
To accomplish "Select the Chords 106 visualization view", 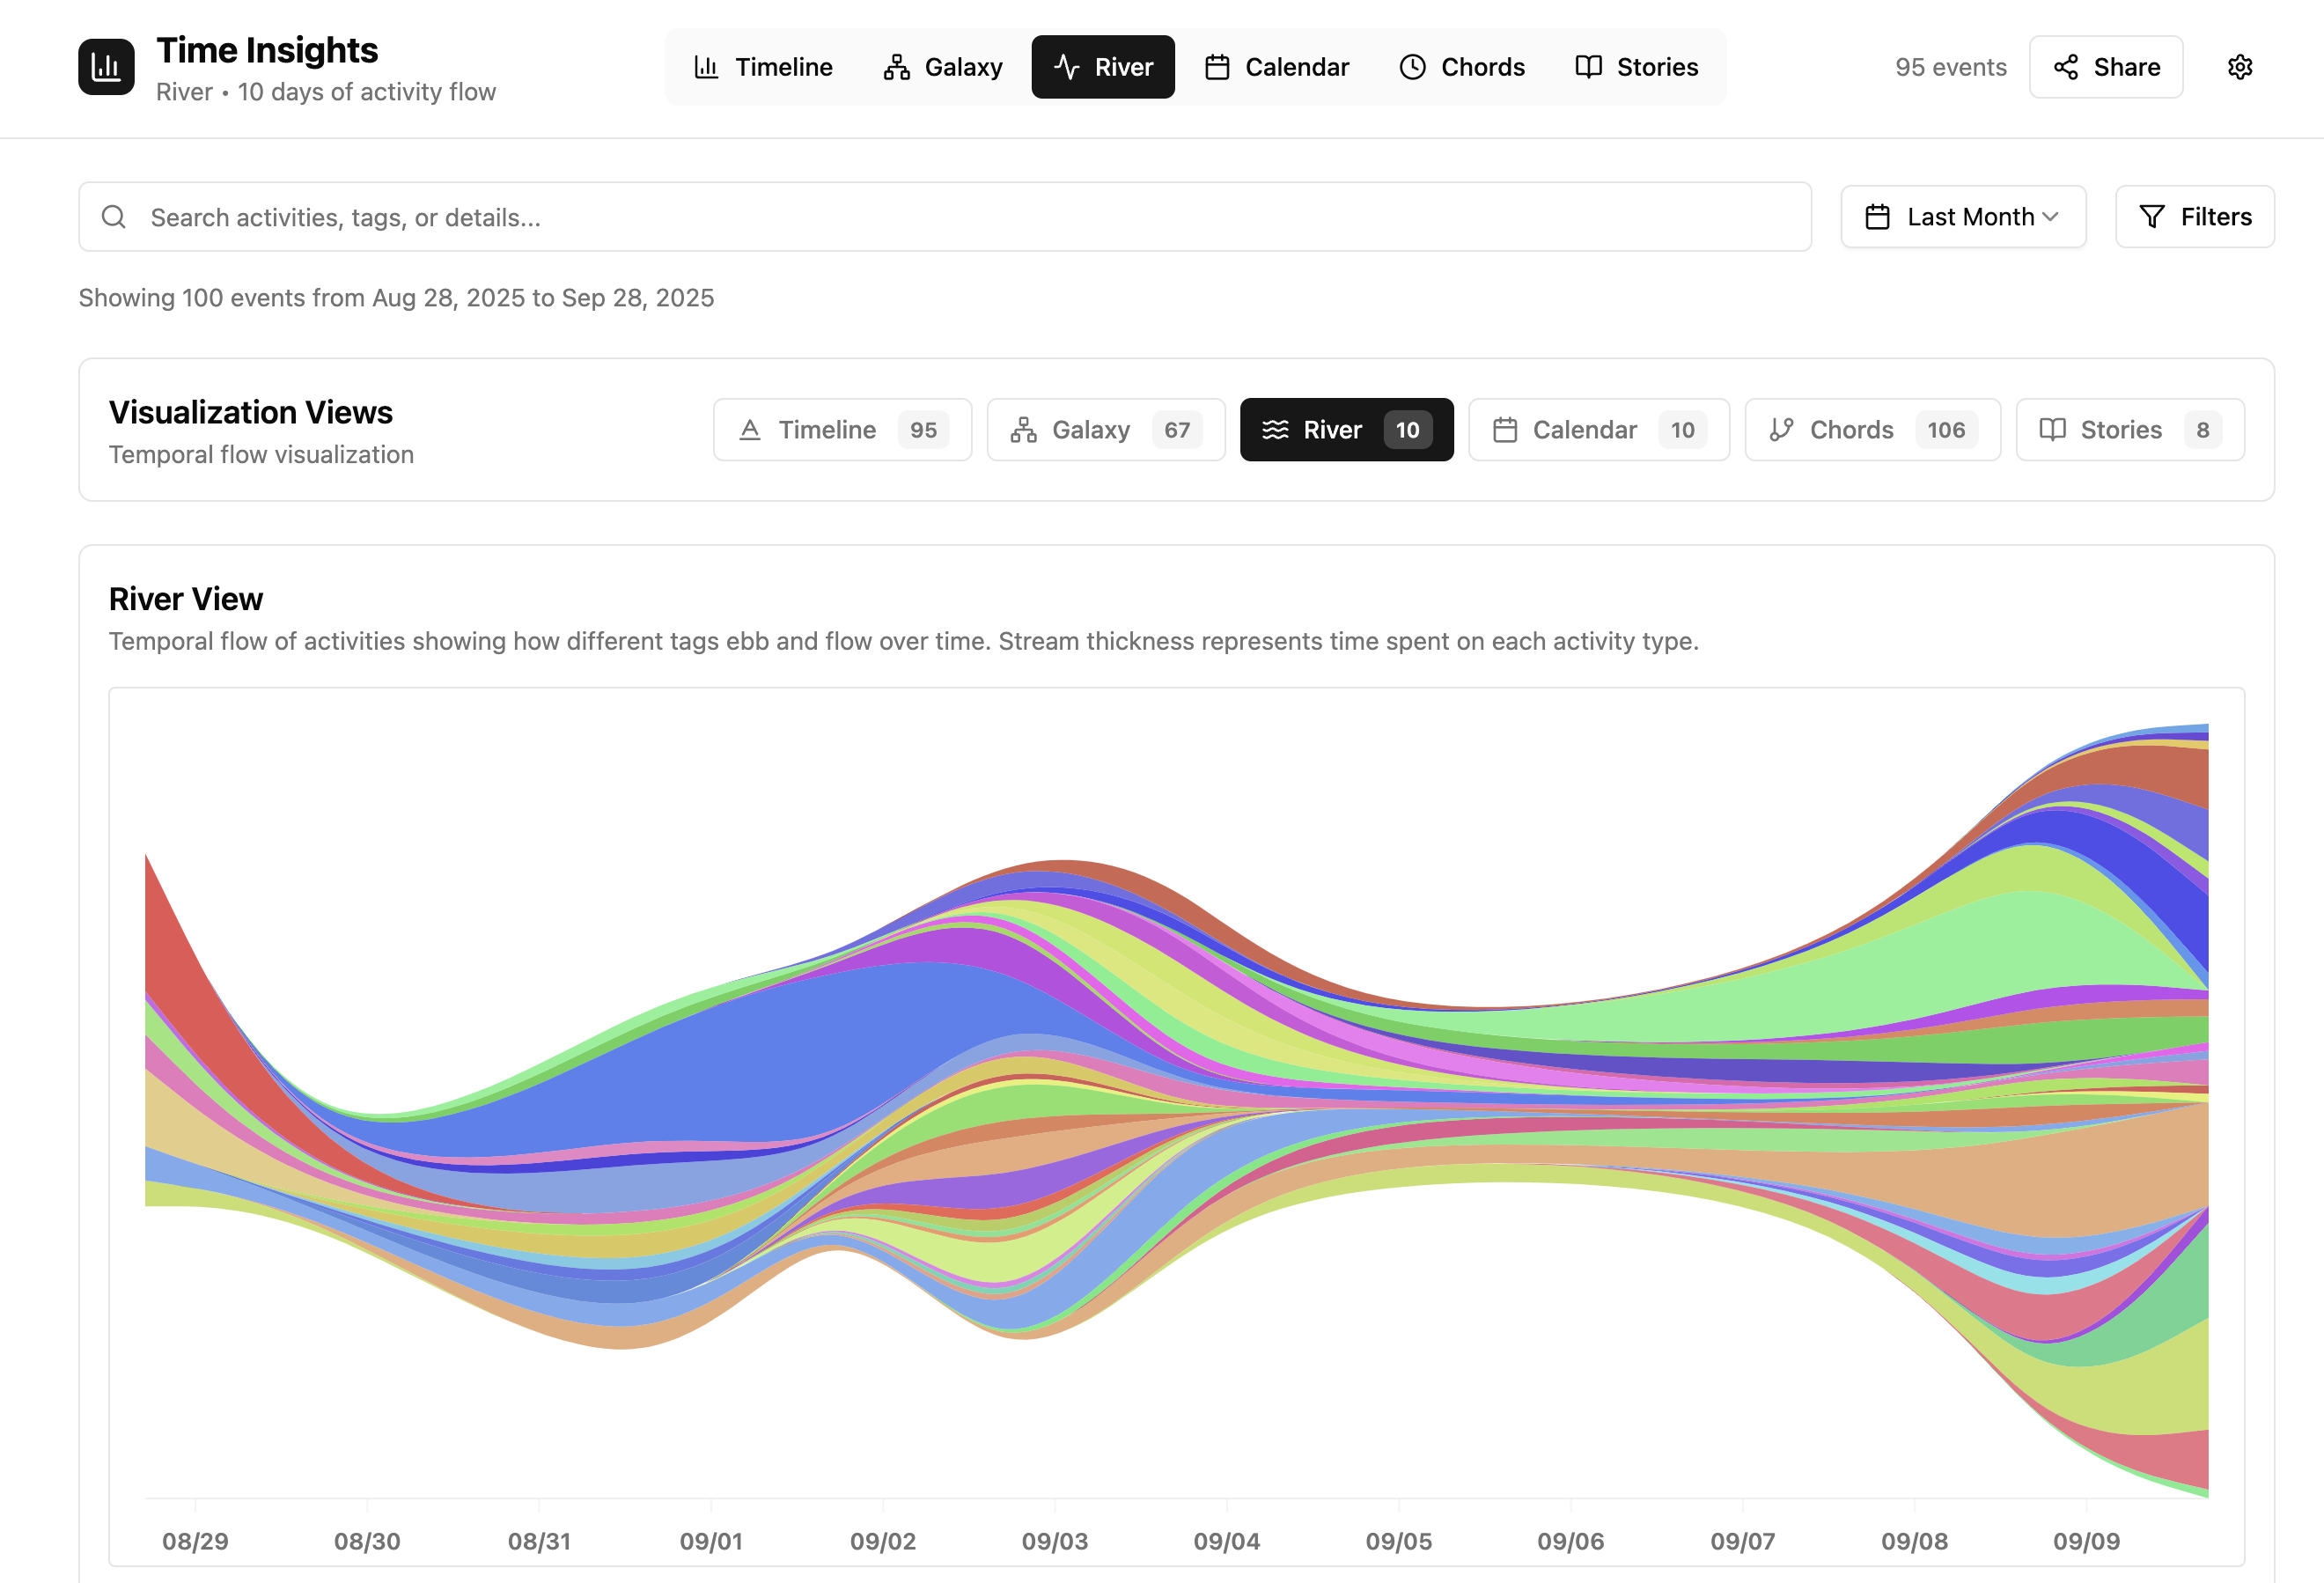I will tap(1871, 430).
